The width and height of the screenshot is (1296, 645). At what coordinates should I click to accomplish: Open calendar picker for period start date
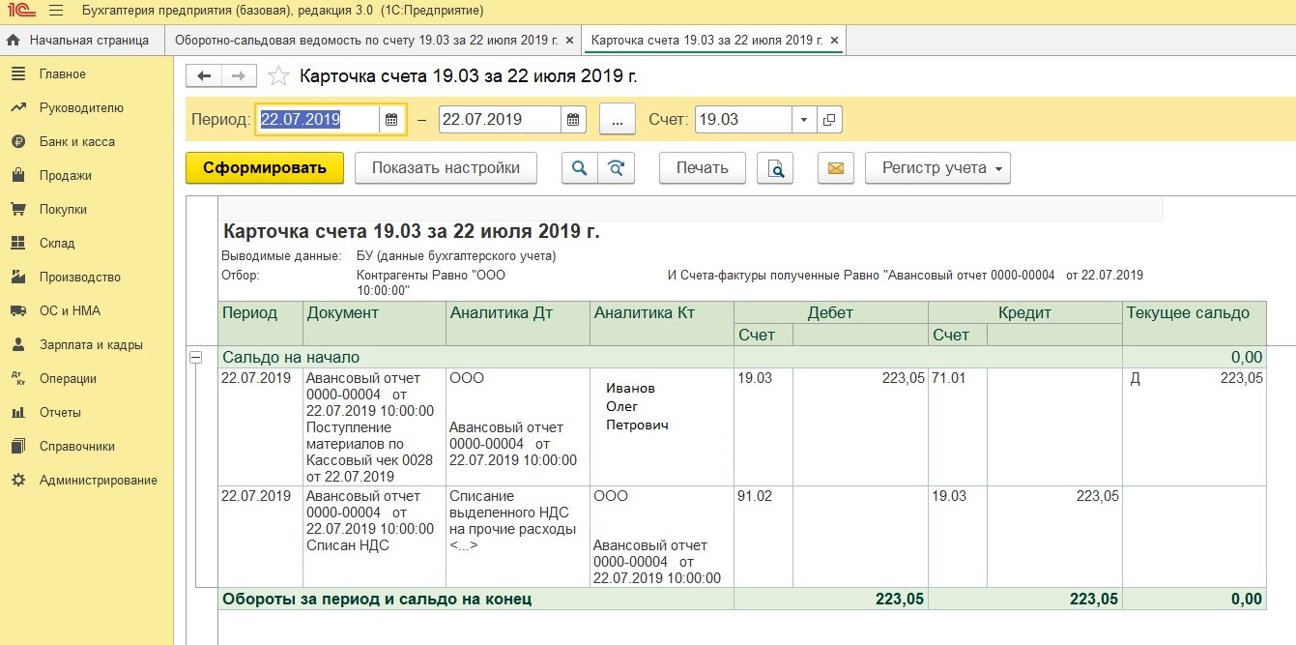point(391,120)
